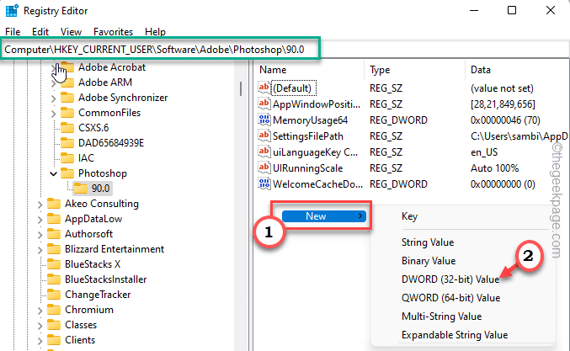Click the Chromium folder icon

(x=53, y=310)
